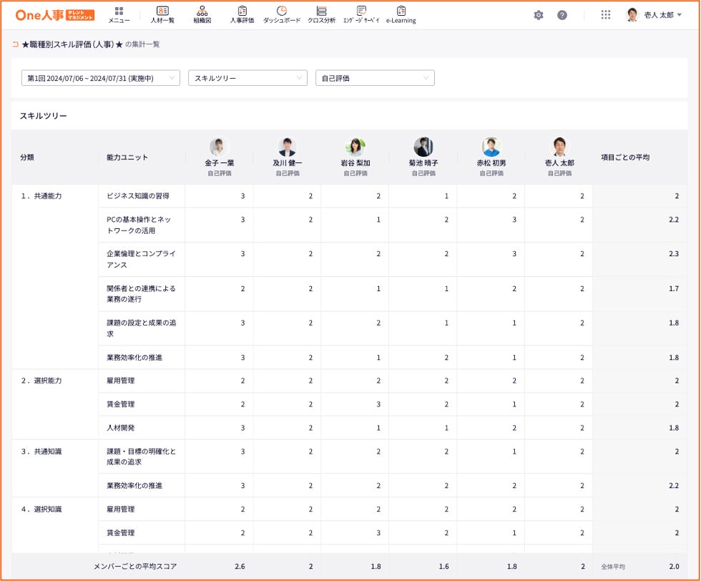The height and width of the screenshot is (581, 701).
Task: Click the 全体平均 2.0 value
Action: (x=674, y=566)
